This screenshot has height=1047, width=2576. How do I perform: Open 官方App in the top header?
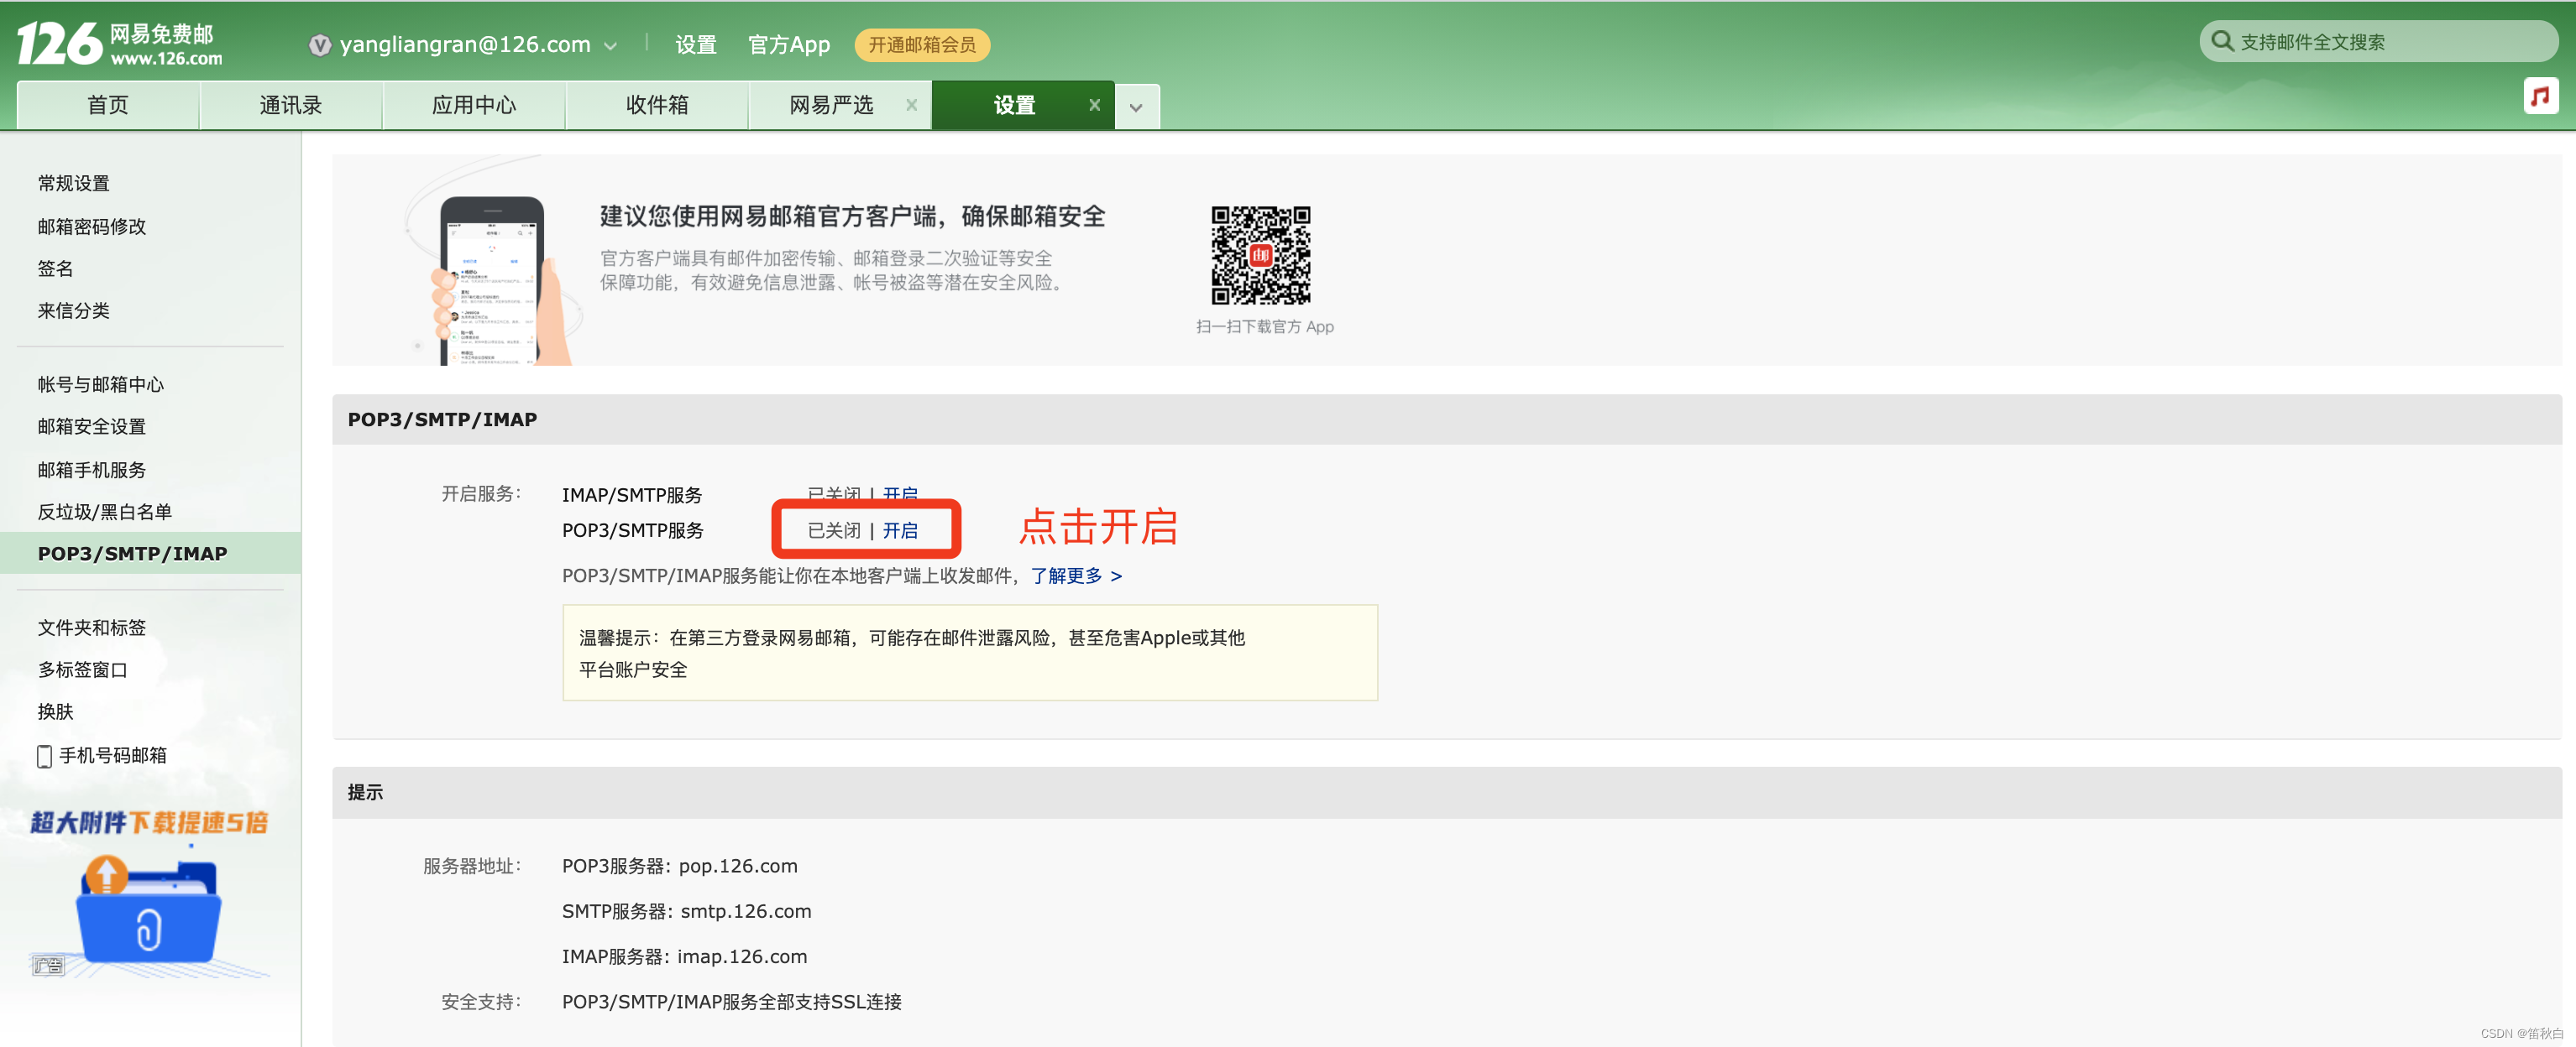[789, 45]
